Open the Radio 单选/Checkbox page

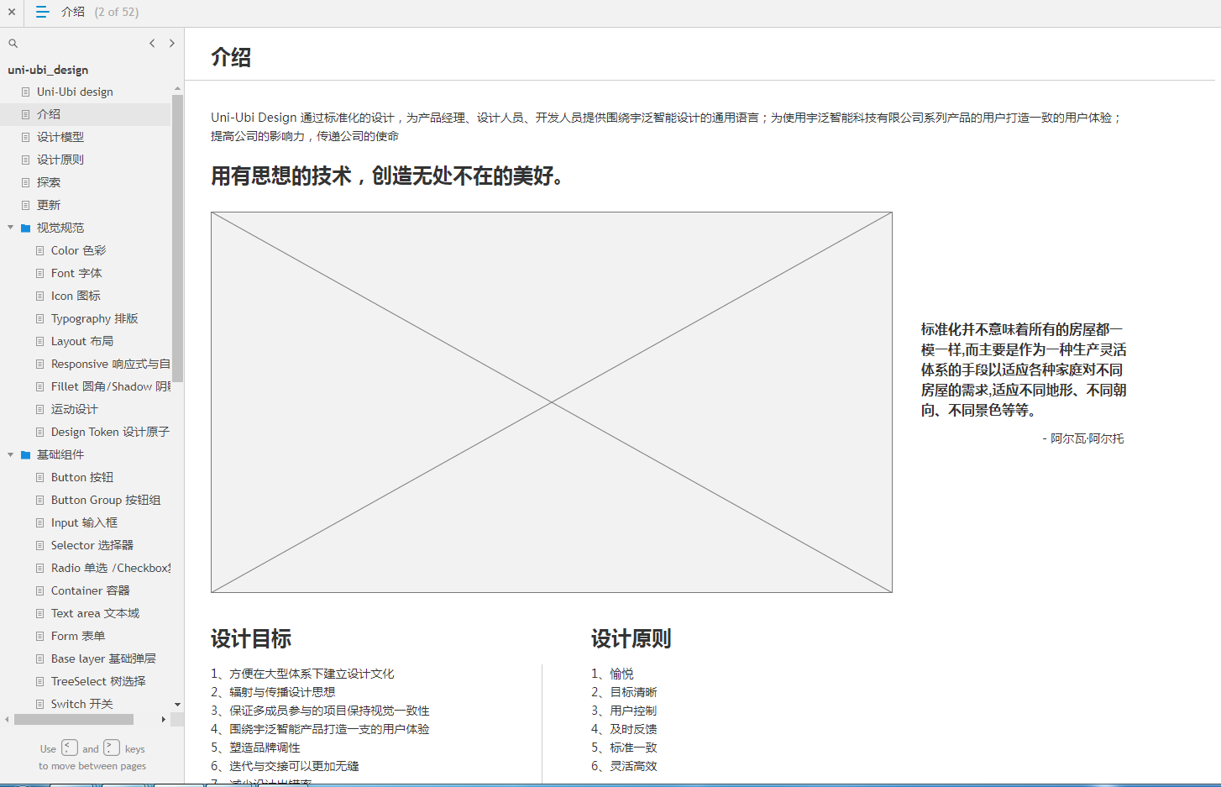[110, 568]
